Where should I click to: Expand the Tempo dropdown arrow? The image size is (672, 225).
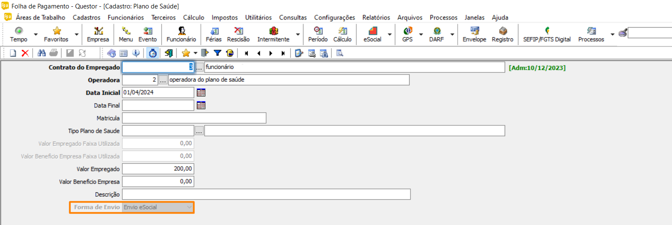[36, 34]
